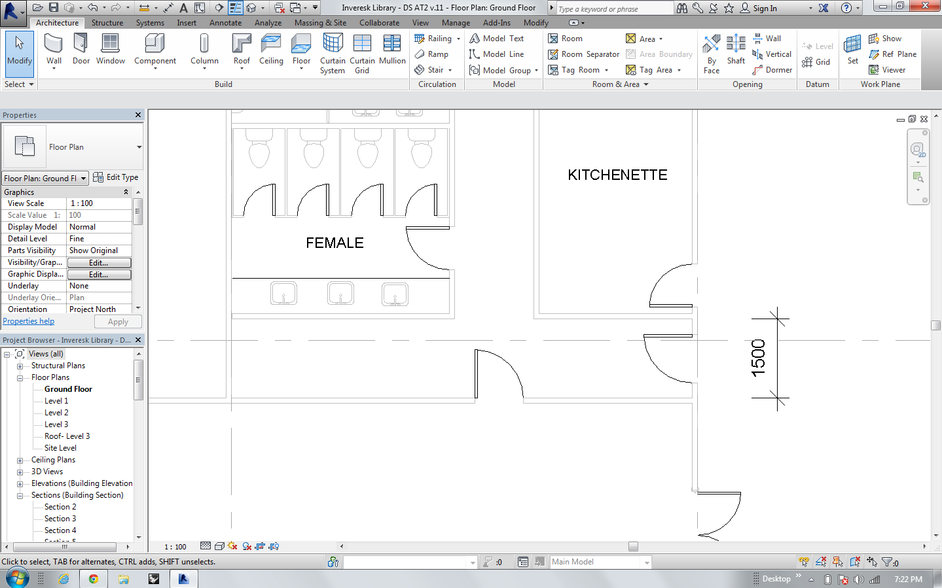
Task: Click the keyword search field
Action: [614, 9]
